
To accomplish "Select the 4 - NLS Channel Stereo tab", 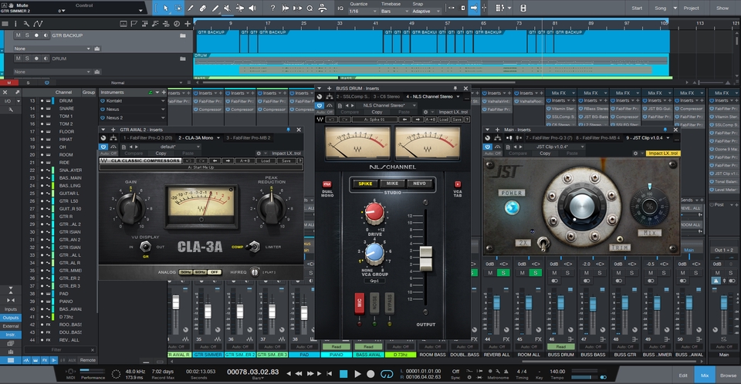I will coord(432,96).
